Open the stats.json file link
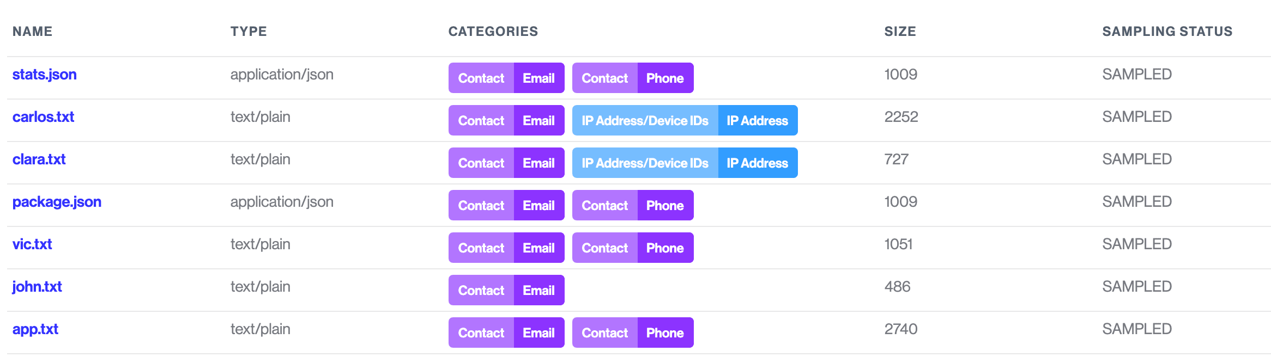 45,74
